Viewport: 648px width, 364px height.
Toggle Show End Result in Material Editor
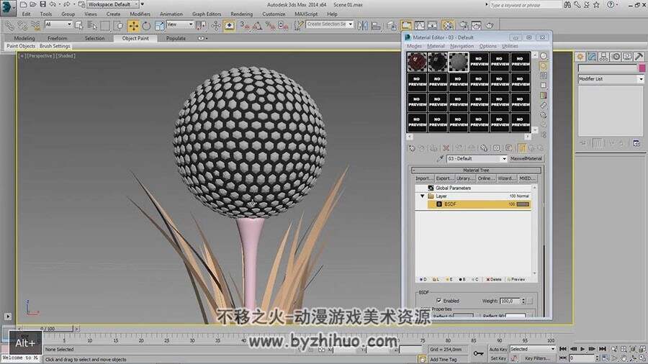pyautogui.click(x=522, y=147)
